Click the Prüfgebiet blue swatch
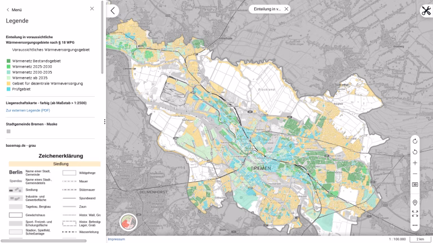Image resolution: width=433 pixels, height=243 pixels. [x=8, y=89]
